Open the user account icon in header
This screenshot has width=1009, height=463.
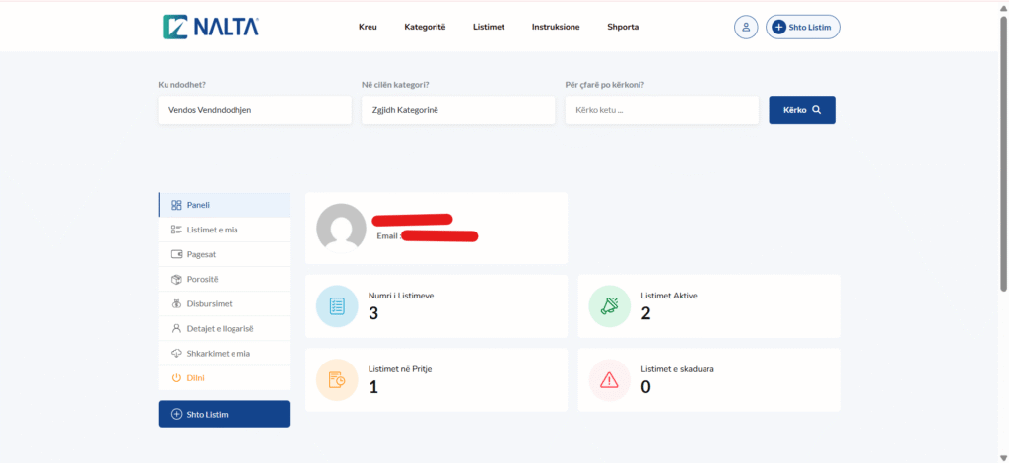(x=746, y=27)
